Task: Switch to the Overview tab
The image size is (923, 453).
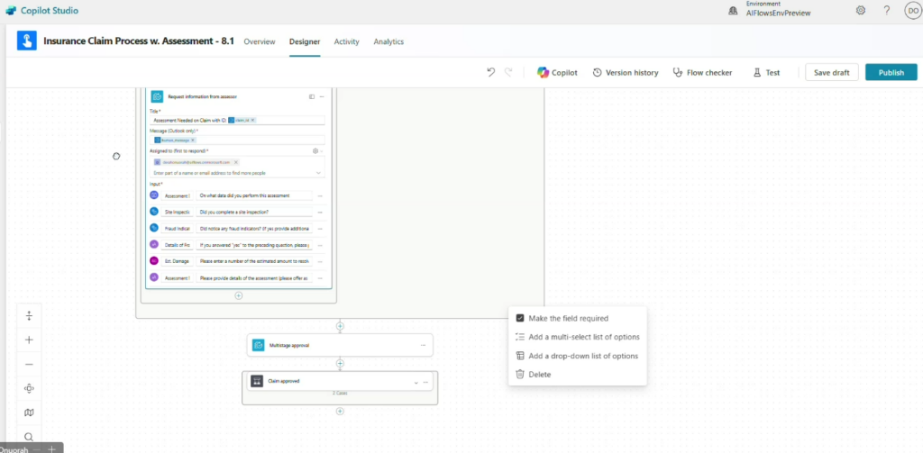Action: click(x=260, y=41)
